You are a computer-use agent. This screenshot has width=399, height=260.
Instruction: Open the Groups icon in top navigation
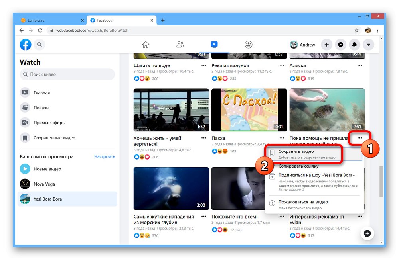pos(248,45)
